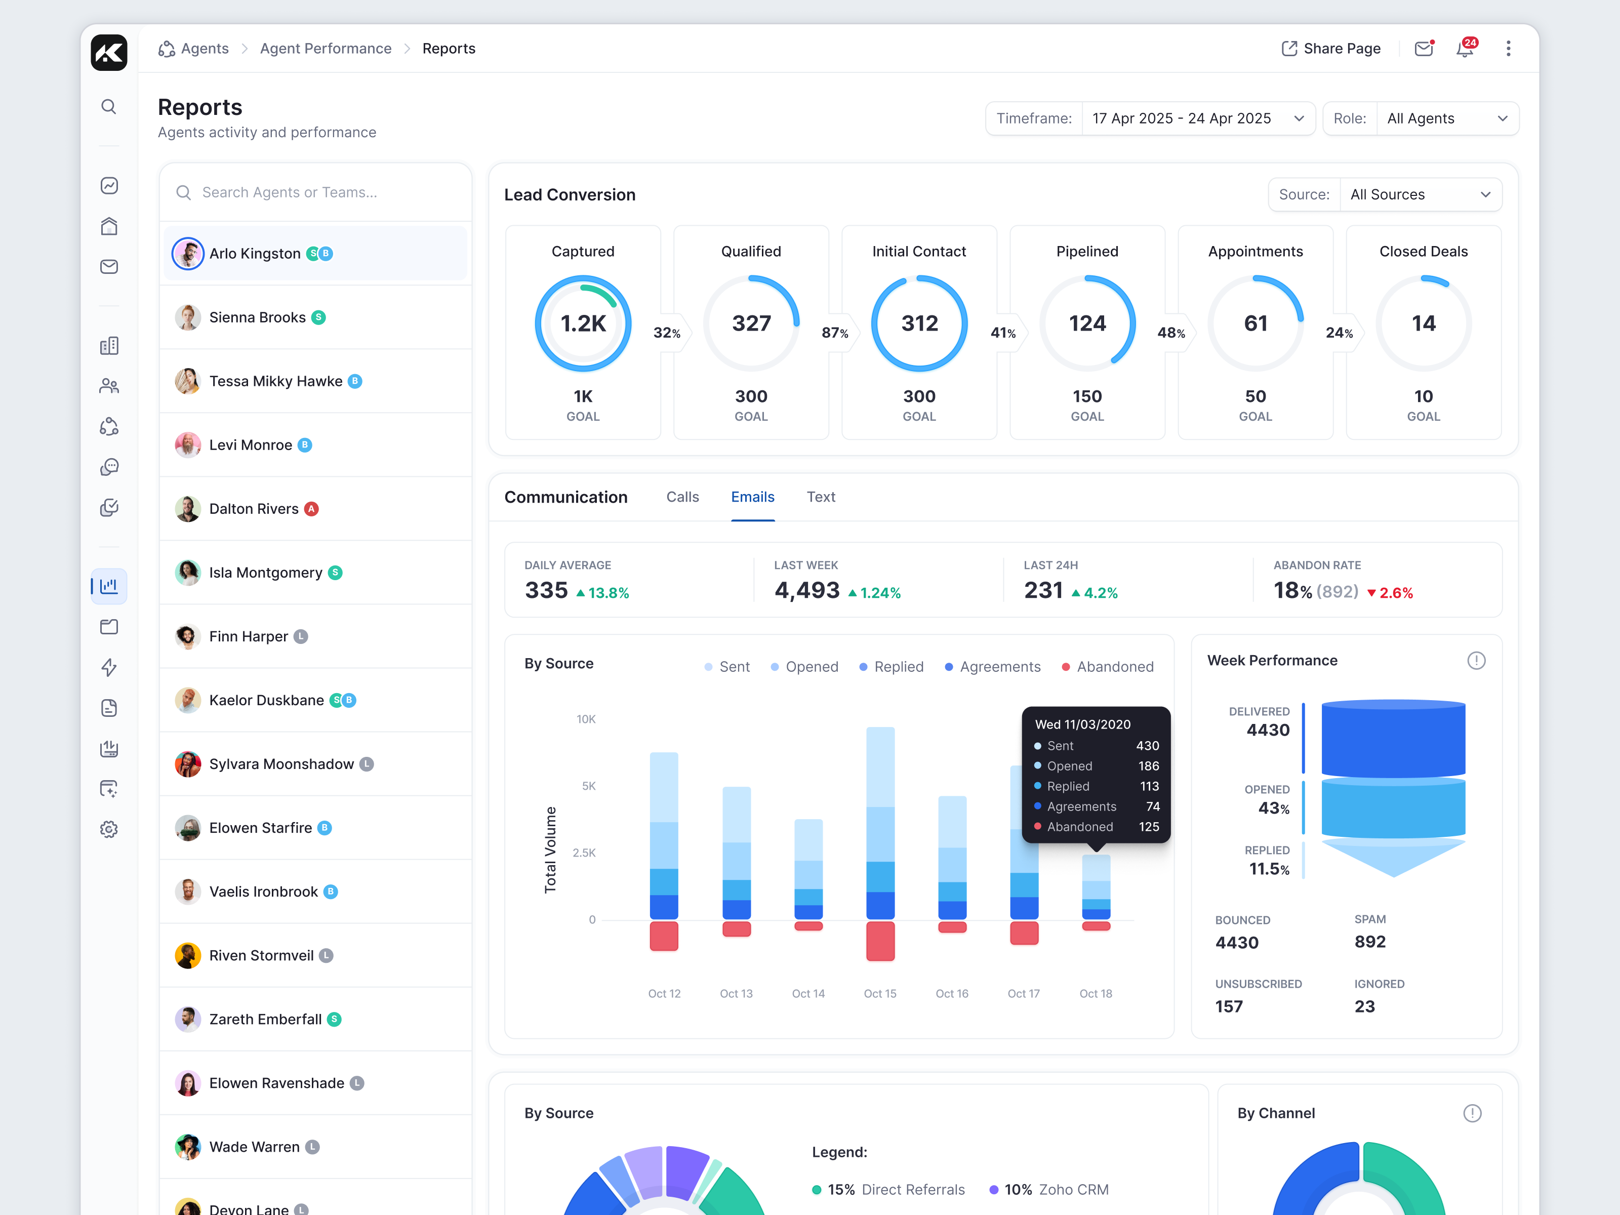Open the Chat messages icon in sidebar
This screenshot has width=1620, height=1215.
108,467
